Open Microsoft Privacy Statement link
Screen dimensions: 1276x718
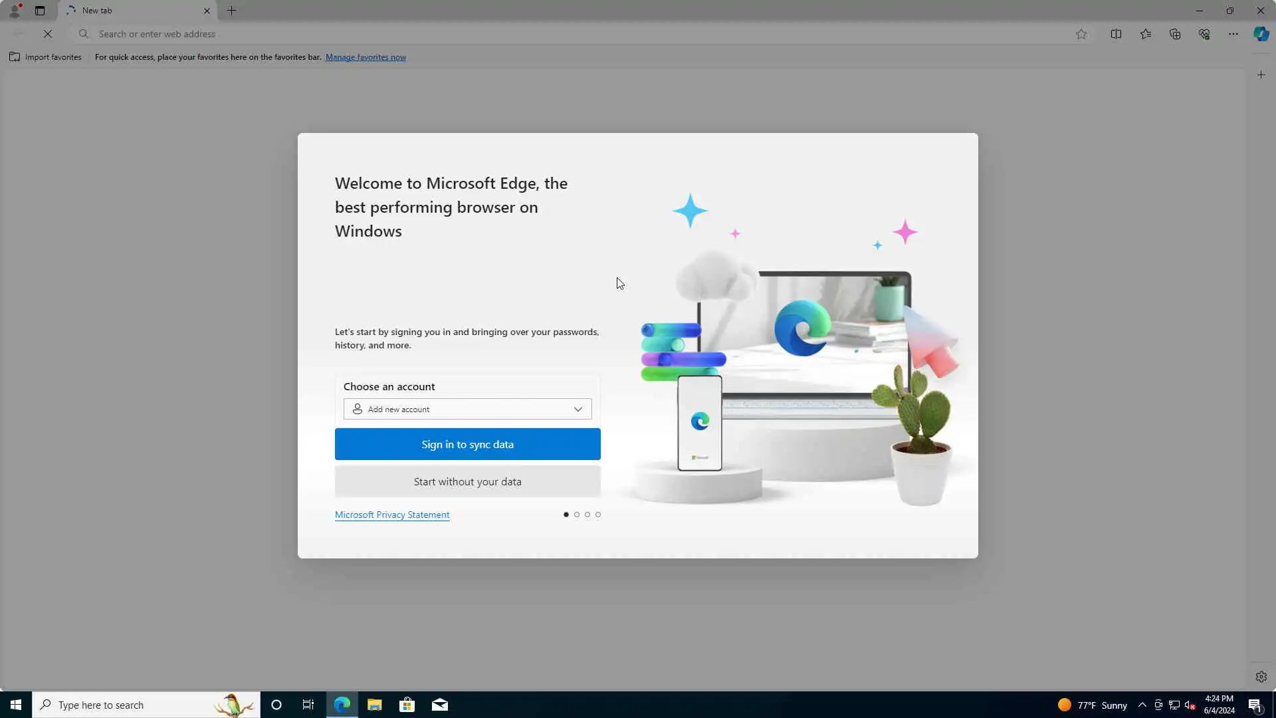(392, 515)
